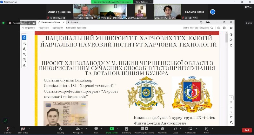Screen dimensions: 254x135
Task: Click the document vertical scrollbar thumb
Action: coord(226,38)
